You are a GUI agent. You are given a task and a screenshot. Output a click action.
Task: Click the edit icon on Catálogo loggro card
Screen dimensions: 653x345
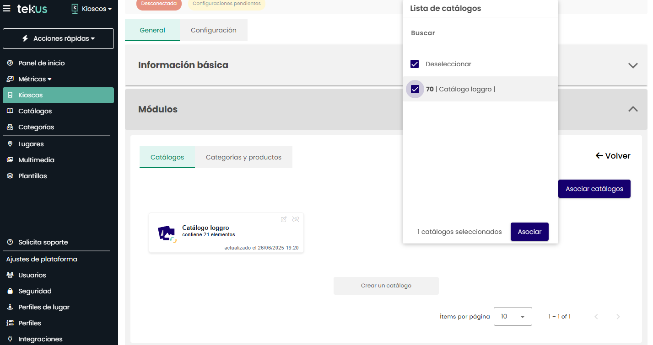[284, 219]
